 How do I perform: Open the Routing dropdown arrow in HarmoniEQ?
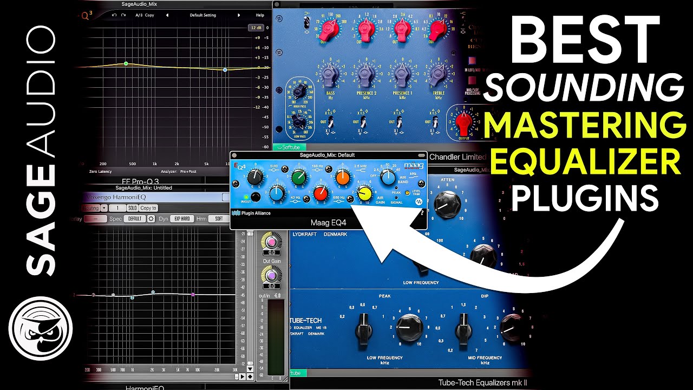(x=104, y=208)
